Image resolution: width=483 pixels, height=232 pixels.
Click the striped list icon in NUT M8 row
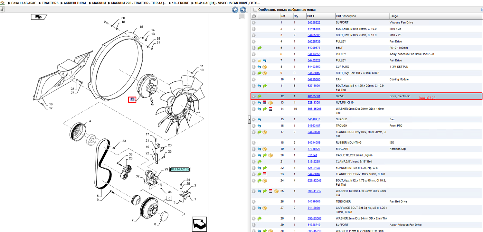[265, 102]
